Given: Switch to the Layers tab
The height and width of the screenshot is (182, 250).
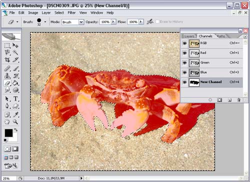Looking at the screenshot, I should [x=189, y=36].
